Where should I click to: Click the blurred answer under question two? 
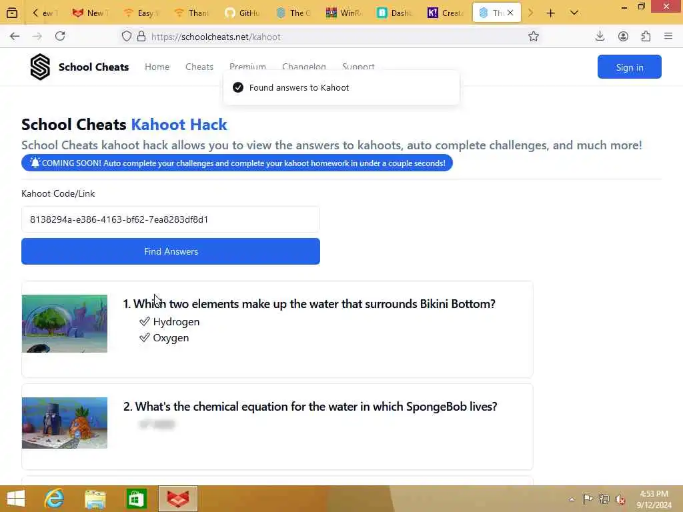coord(156,424)
